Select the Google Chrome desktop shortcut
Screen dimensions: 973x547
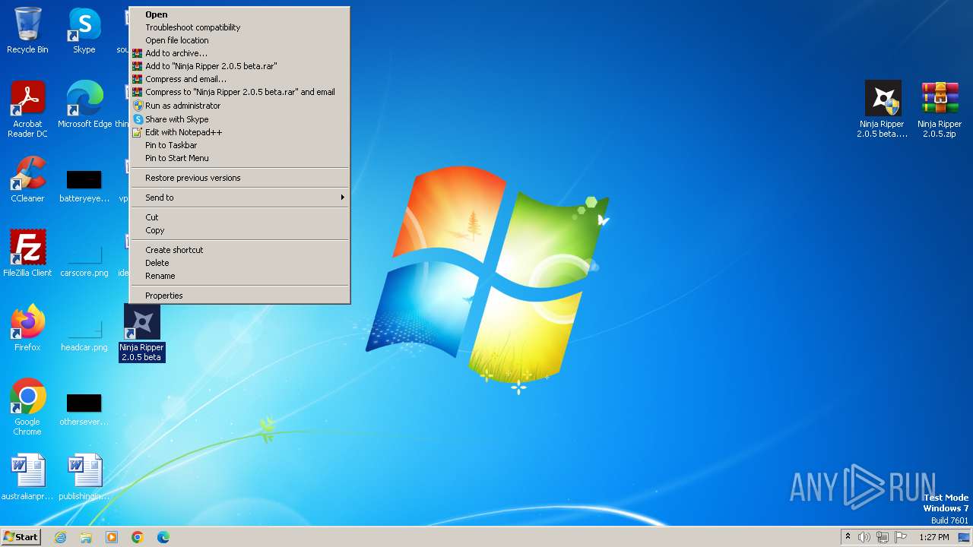coord(27,407)
